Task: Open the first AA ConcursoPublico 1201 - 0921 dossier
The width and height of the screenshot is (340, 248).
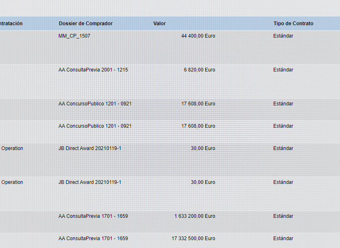Action: click(x=95, y=104)
